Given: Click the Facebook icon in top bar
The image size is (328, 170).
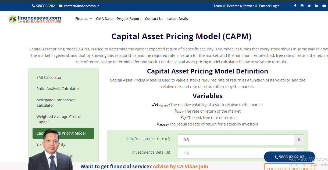Looking at the screenshot, I should pyautogui.click(x=295, y=6).
